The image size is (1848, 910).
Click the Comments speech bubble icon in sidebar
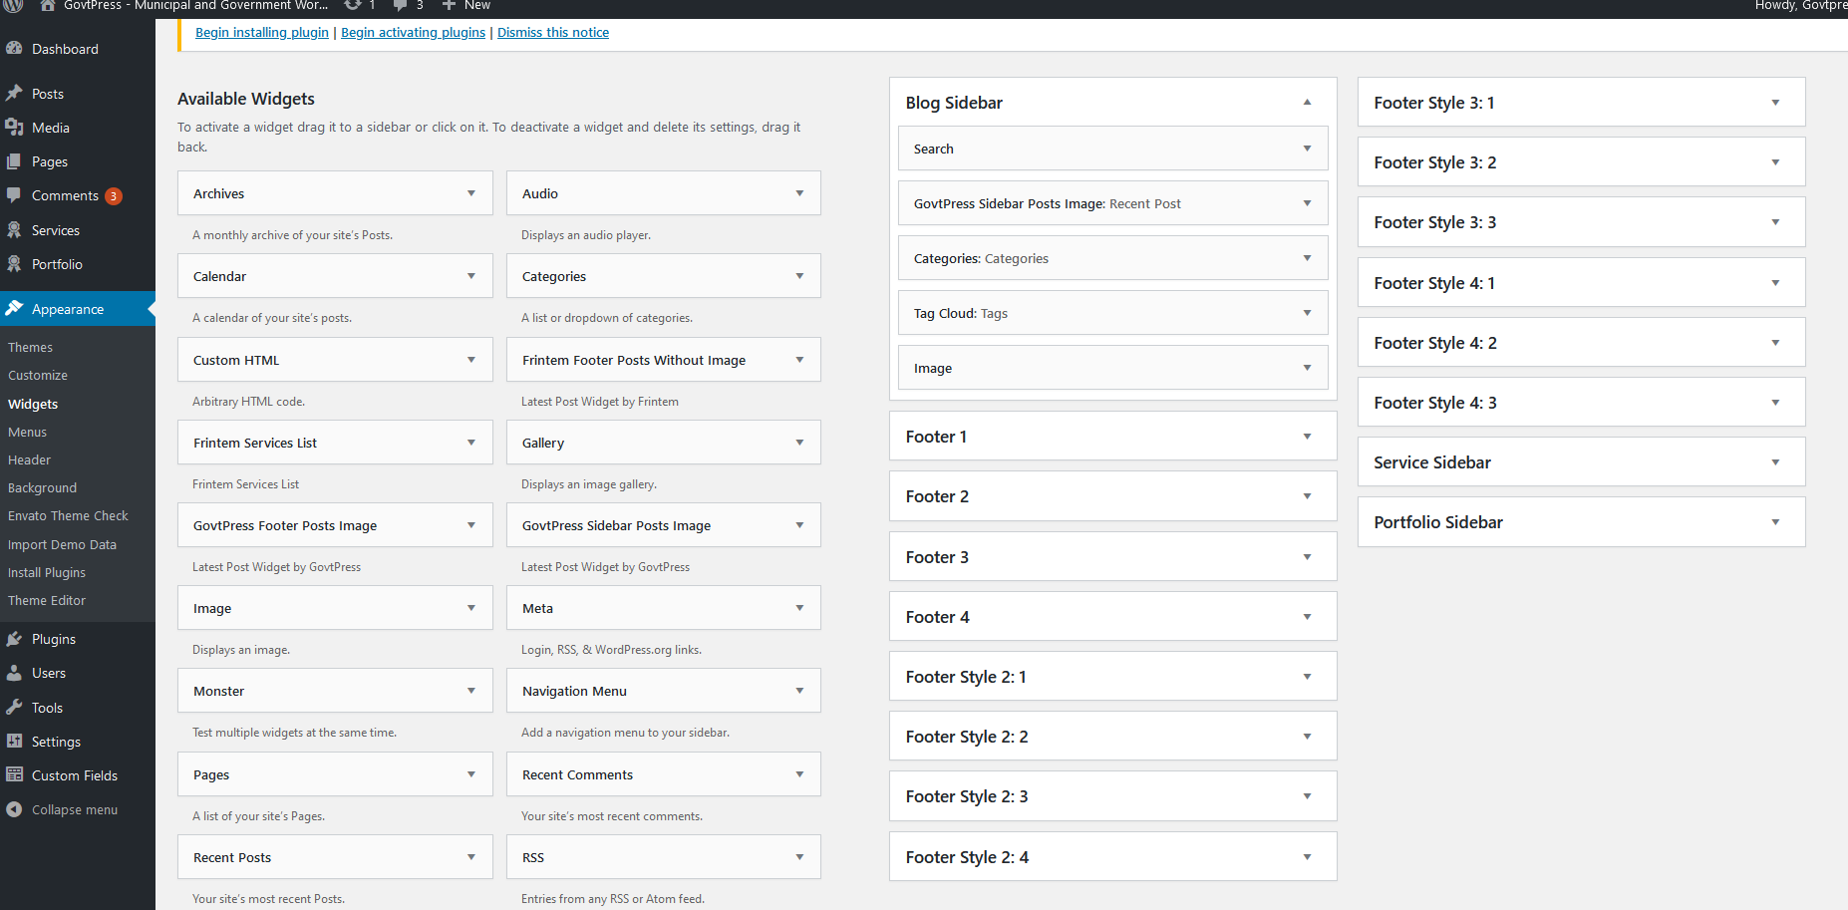click(x=14, y=194)
